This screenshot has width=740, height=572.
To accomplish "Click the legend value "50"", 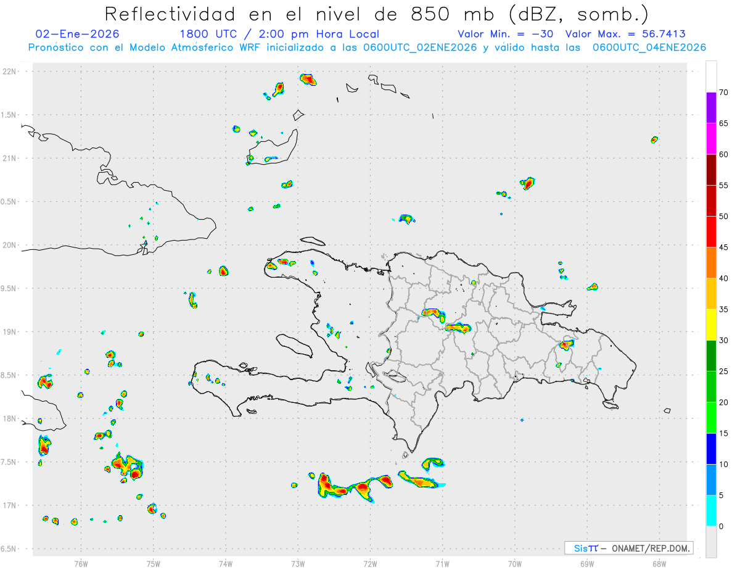I will [725, 217].
